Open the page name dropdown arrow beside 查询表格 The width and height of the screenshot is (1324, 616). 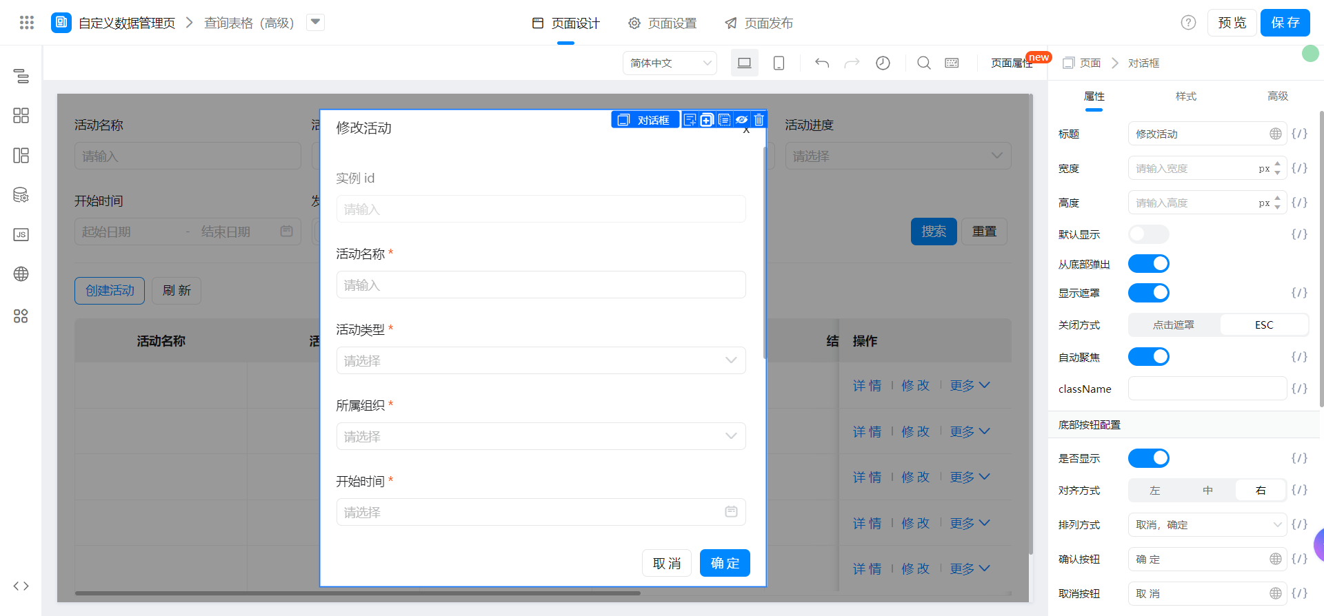(x=316, y=23)
